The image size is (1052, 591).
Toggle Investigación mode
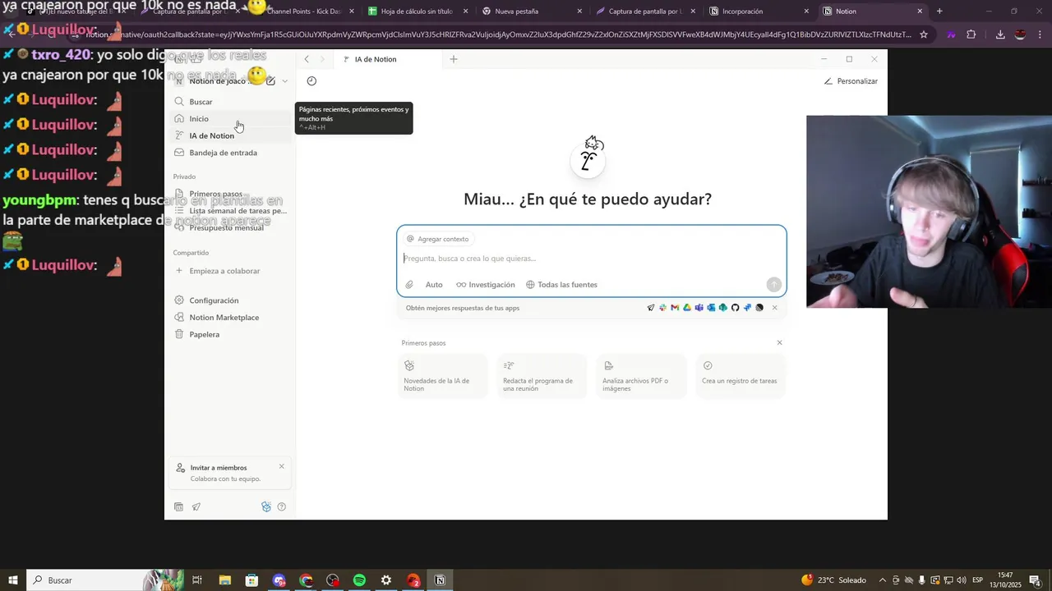pyautogui.click(x=486, y=285)
